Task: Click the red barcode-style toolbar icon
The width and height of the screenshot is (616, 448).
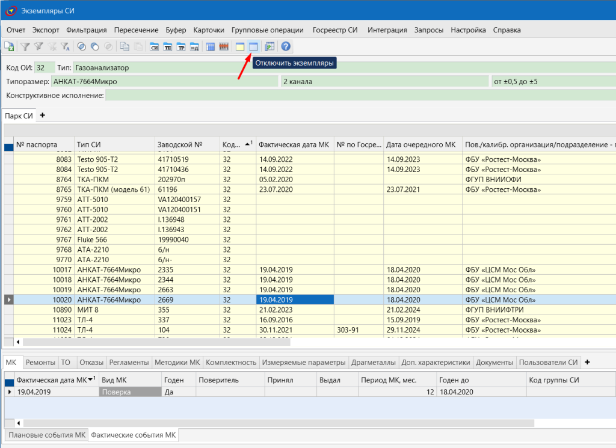Action: (x=224, y=46)
